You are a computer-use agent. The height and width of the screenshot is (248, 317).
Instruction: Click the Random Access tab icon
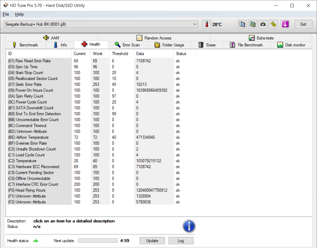139,38
